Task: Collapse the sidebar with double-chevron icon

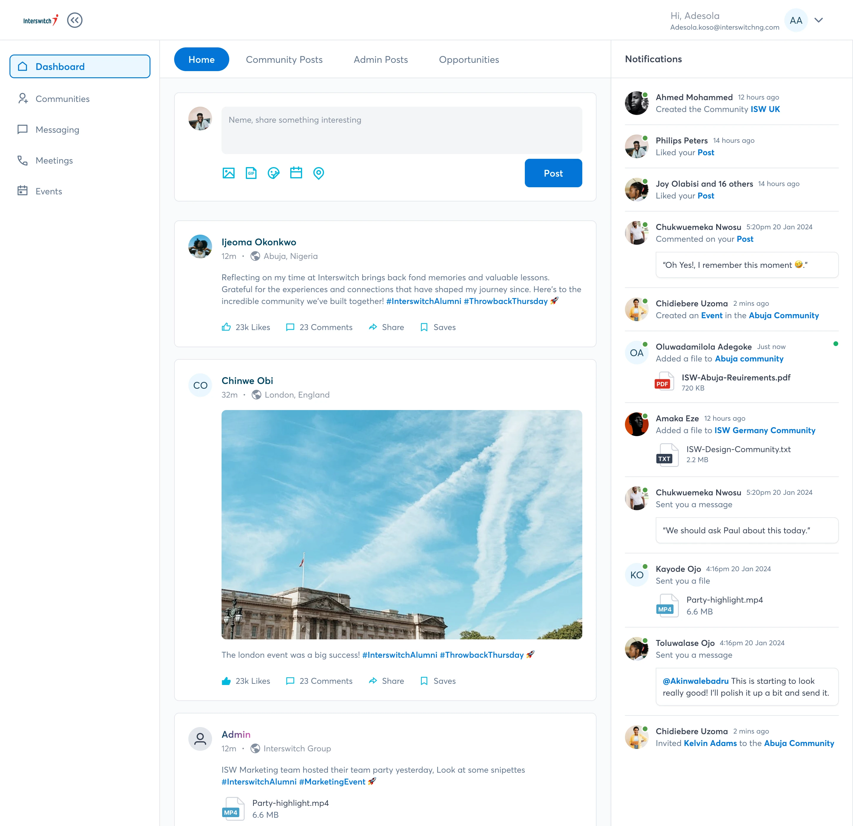Action: [x=75, y=20]
